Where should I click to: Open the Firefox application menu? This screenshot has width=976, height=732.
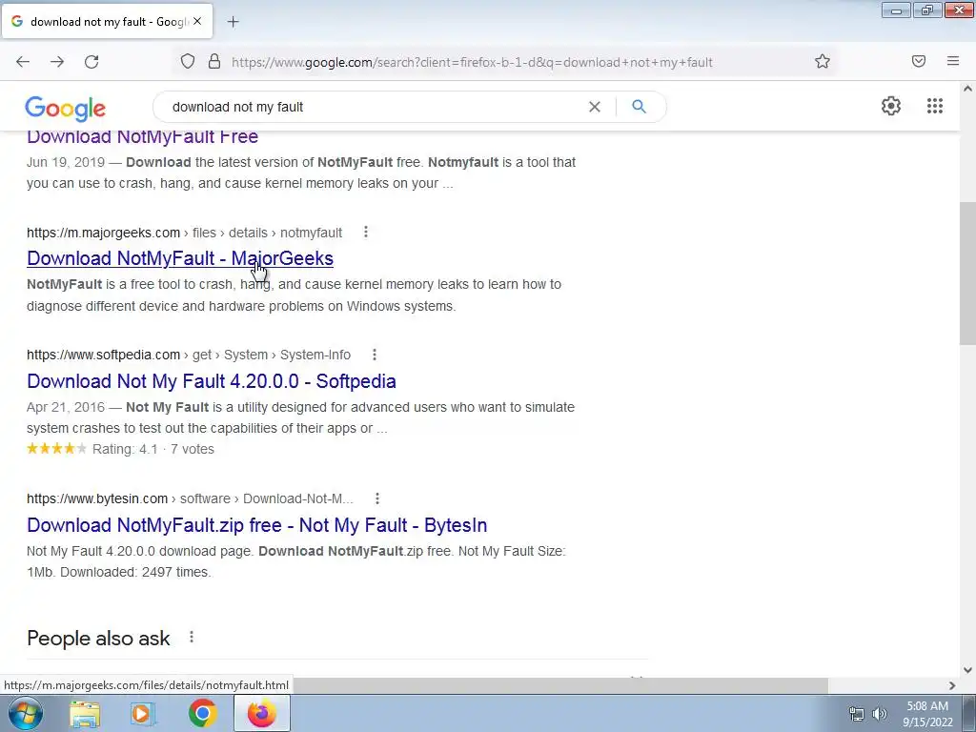click(953, 61)
